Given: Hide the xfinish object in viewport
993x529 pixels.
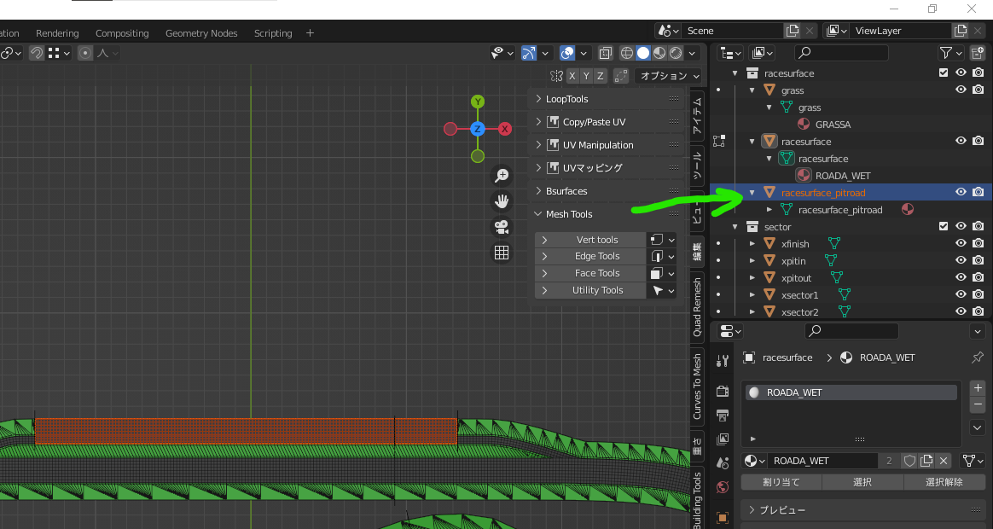Looking at the screenshot, I should pos(961,243).
